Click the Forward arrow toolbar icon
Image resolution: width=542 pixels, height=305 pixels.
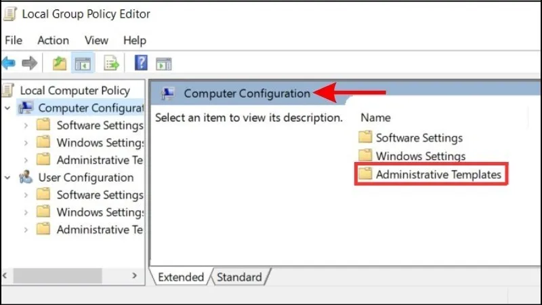click(29, 63)
